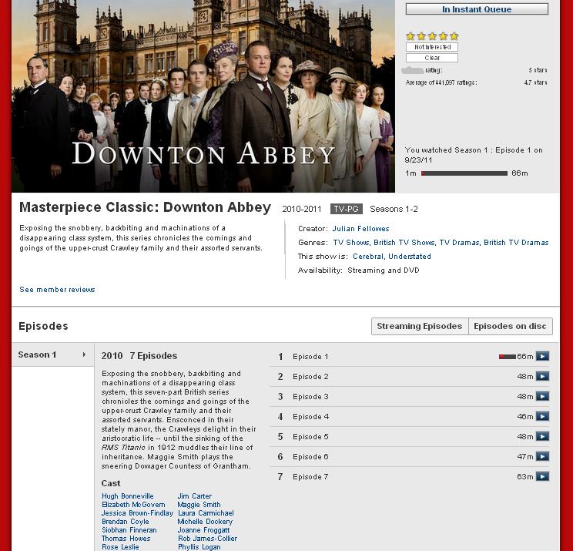This screenshot has width=573, height=551.
Task: Click the play icon for Episode 2
Action: (x=542, y=377)
